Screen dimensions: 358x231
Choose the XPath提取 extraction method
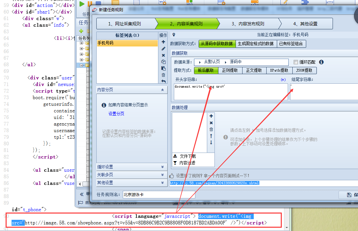279,71
